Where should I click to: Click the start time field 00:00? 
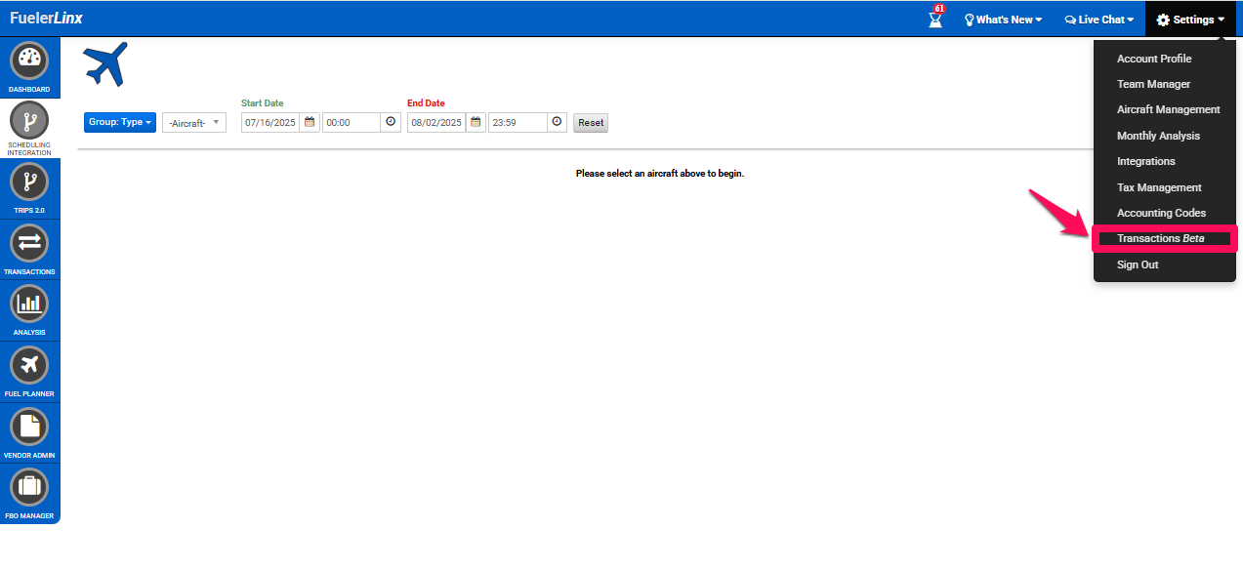tap(352, 123)
